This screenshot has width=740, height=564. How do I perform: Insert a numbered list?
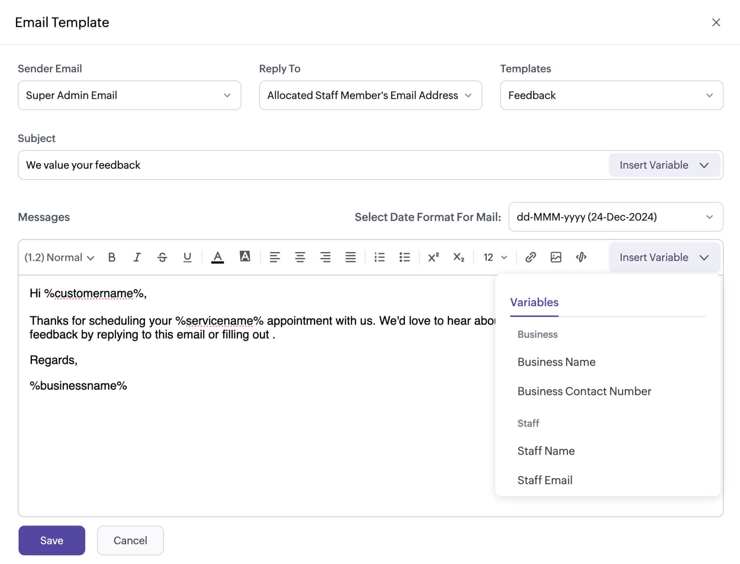click(x=379, y=257)
